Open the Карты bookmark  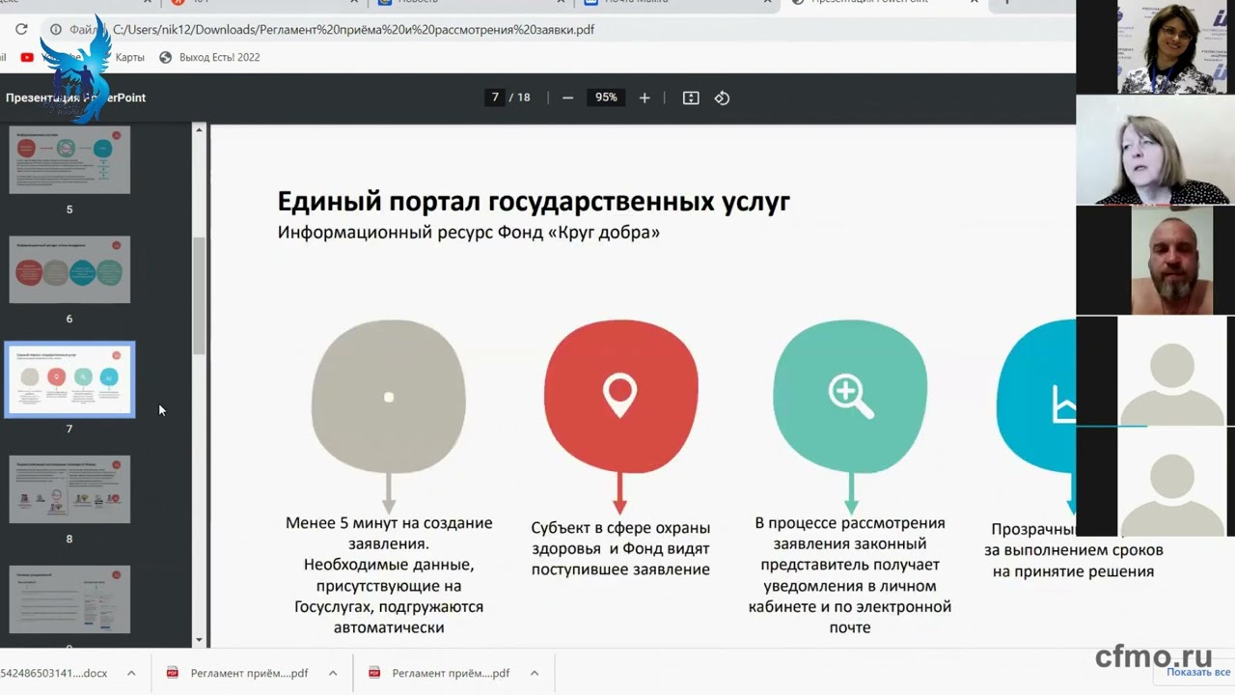pos(129,57)
